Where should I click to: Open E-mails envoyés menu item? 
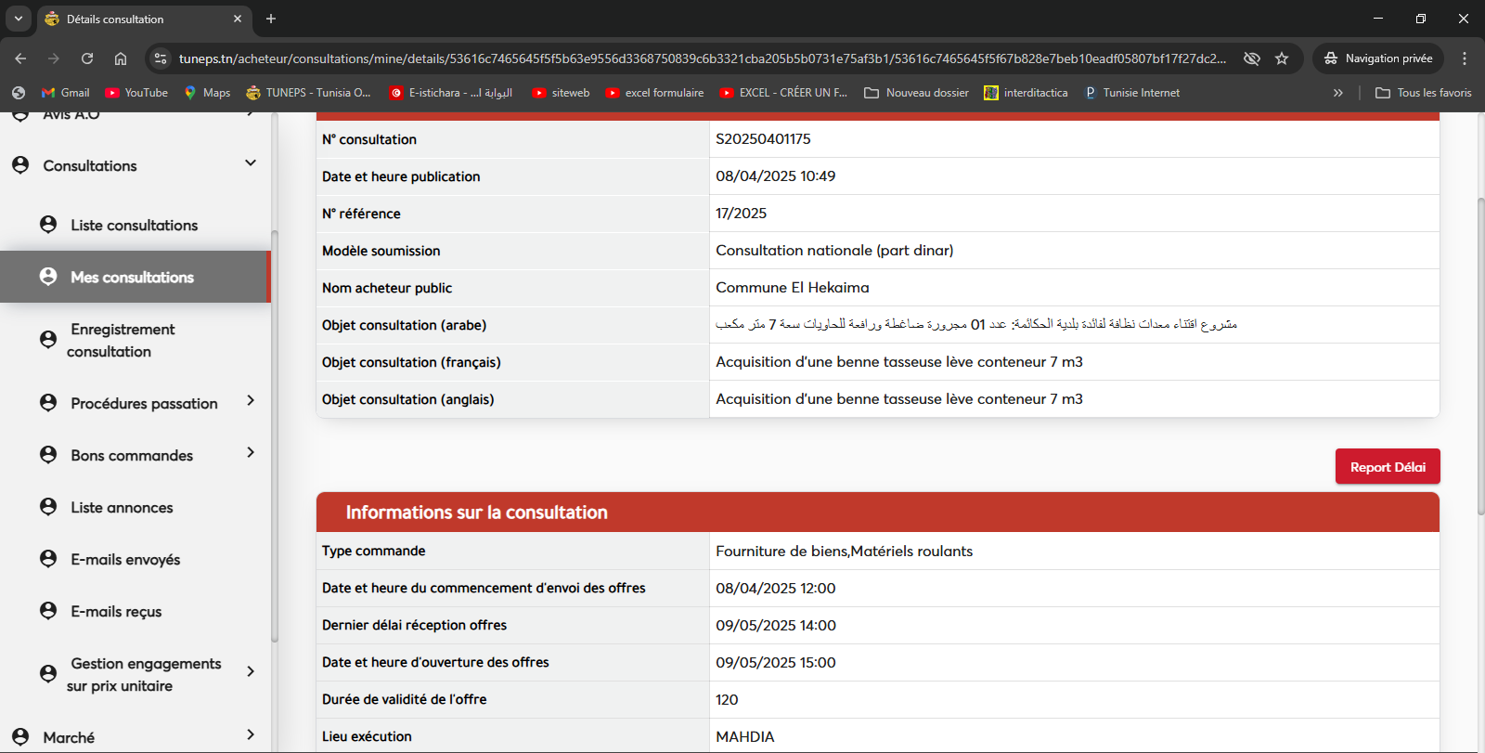click(125, 560)
